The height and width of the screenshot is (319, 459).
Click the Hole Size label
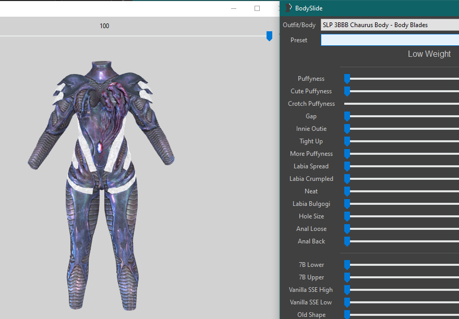(x=311, y=216)
